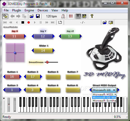Open the PlugIn menu
This screenshot has height=121, width=130.
[x=17, y=10]
